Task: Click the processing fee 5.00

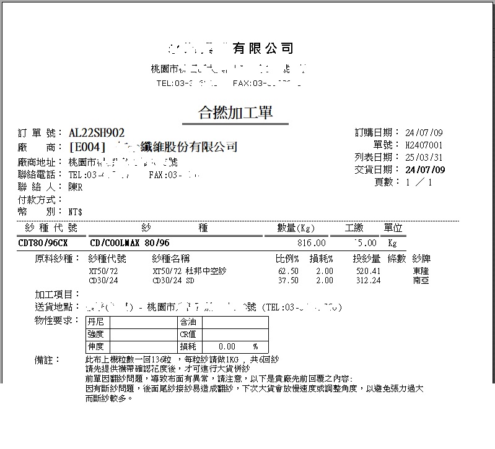Action: click(x=366, y=243)
